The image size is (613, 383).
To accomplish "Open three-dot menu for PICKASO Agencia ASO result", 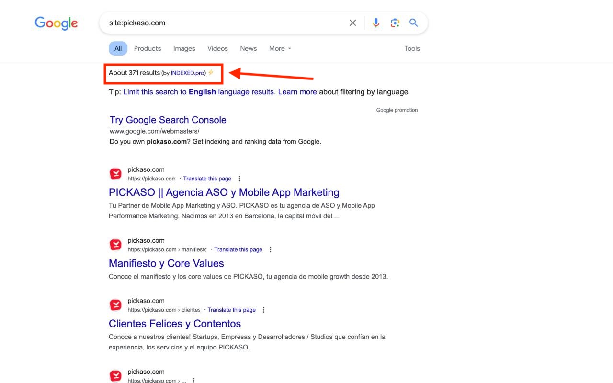I will [x=239, y=179].
